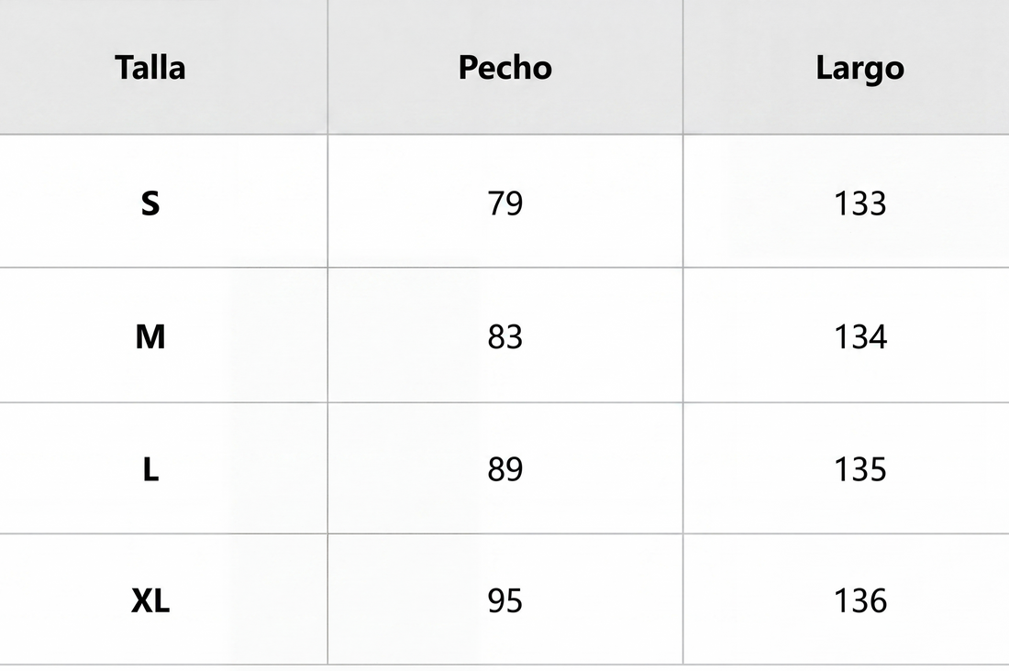The image size is (1009, 671).
Task: Click the Pecho value 89 cell
Action: (504, 469)
